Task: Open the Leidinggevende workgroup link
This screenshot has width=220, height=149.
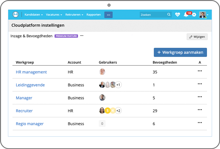Action: click(x=30, y=85)
